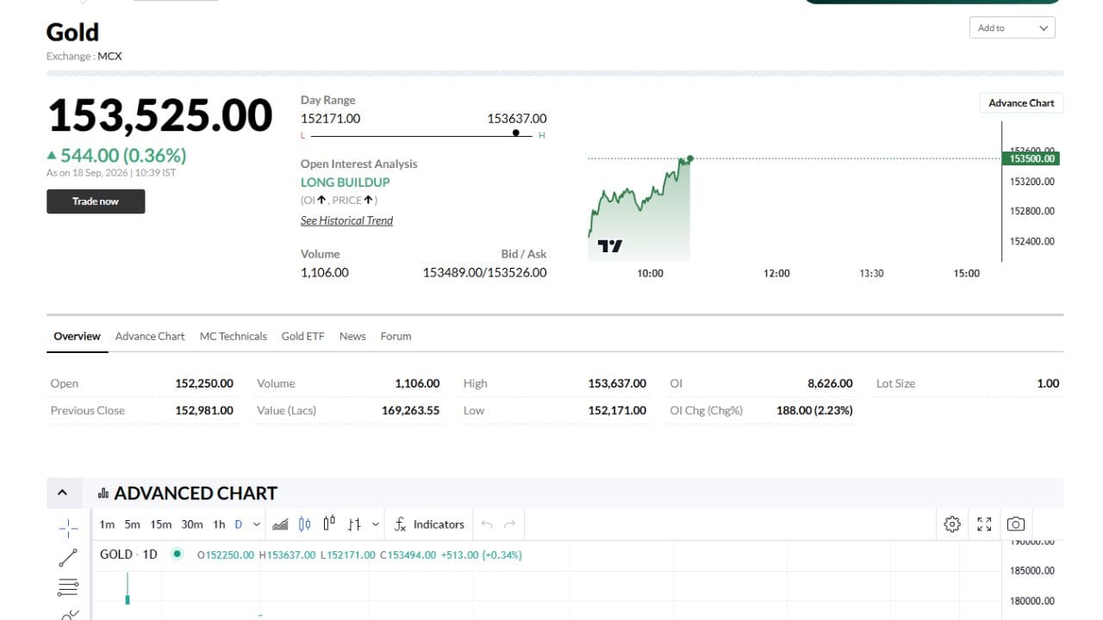Click the Trade now button

coord(96,201)
